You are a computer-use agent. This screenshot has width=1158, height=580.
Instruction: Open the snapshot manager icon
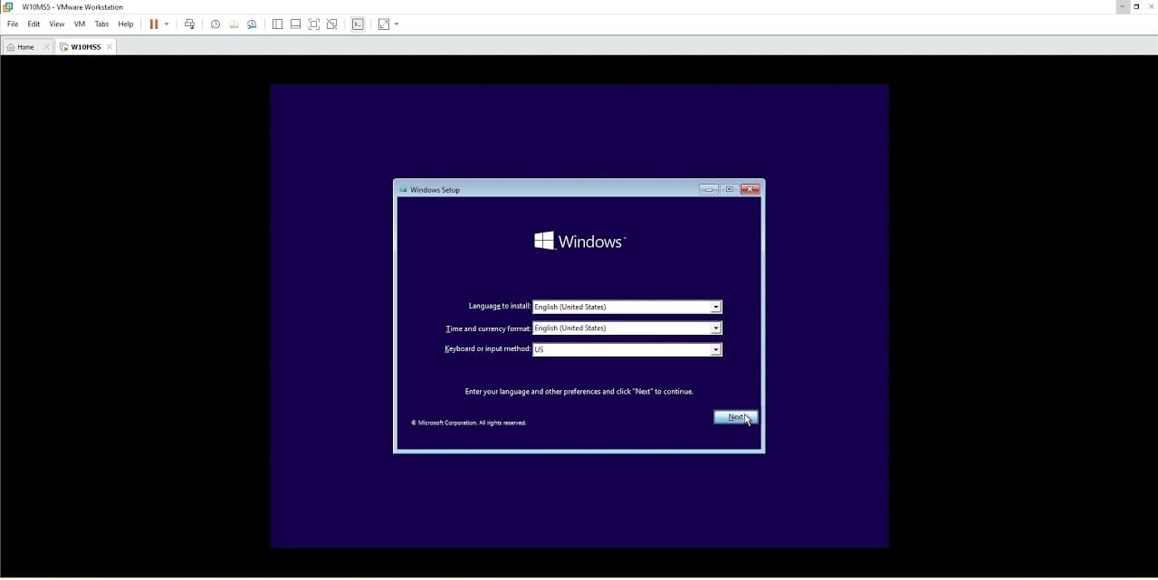coord(252,24)
